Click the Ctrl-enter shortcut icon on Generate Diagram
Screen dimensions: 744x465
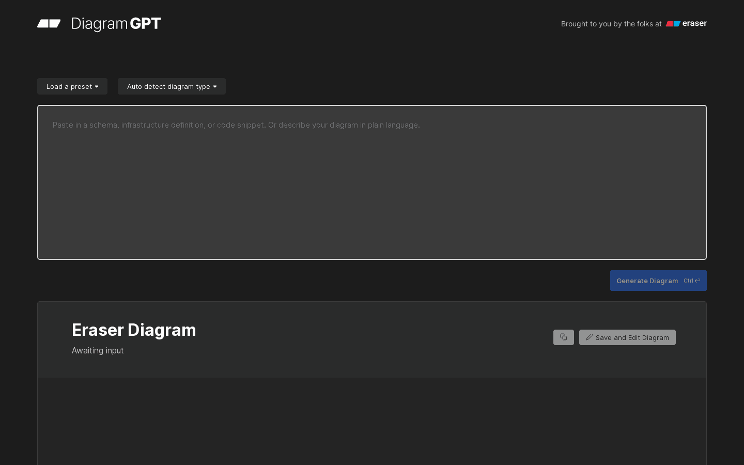[x=691, y=281]
